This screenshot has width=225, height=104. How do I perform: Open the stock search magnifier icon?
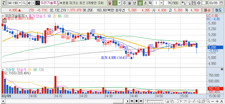coord(24,3)
